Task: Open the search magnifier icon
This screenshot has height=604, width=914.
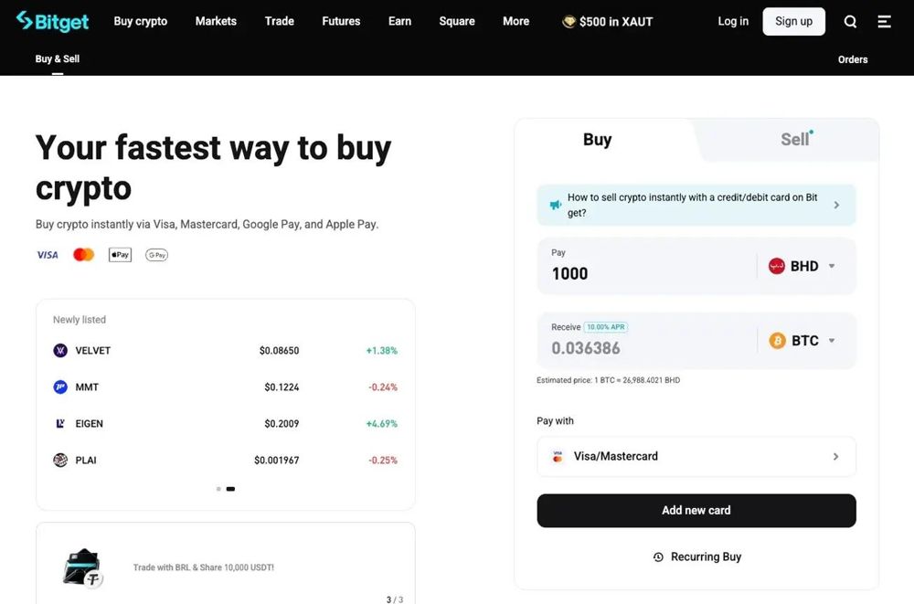Action: coord(850,22)
